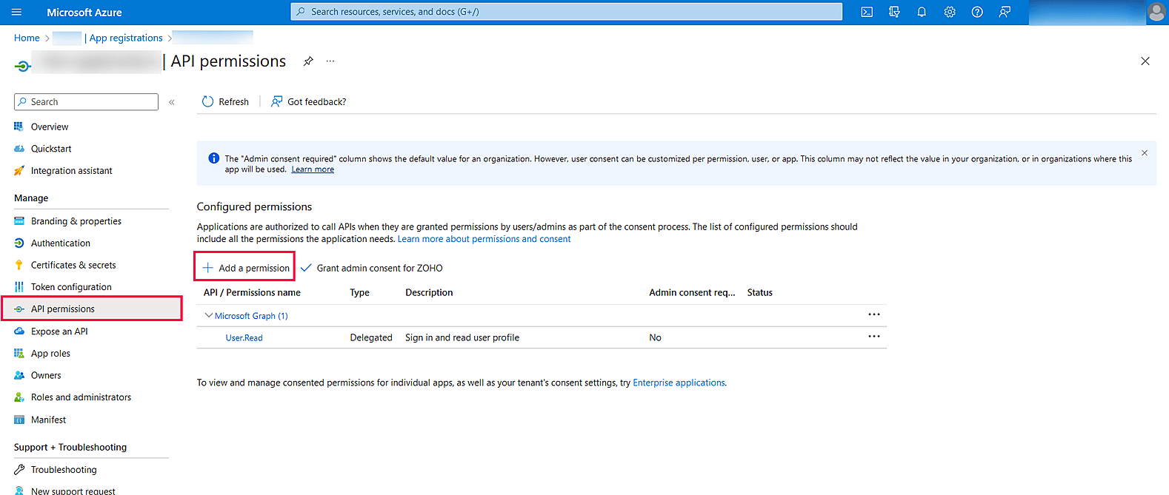The image size is (1169, 495).
Task: Open the portal hamburger menu
Action: pyautogui.click(x=16, y=12)
